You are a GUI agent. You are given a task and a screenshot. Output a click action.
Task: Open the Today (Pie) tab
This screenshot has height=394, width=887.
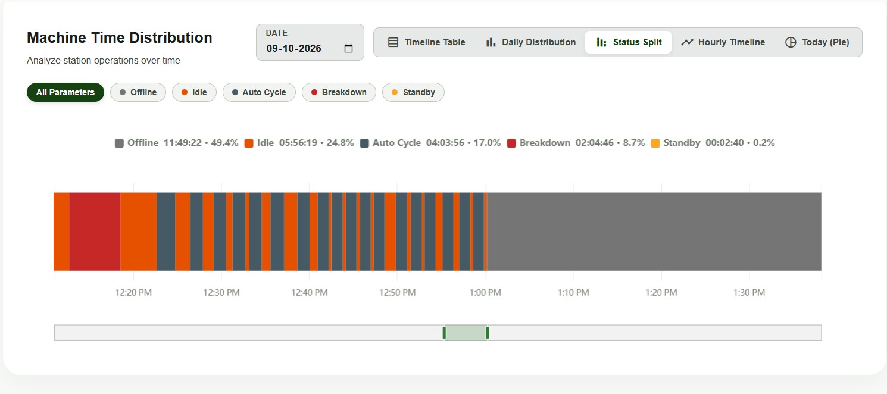pos(817,42)
